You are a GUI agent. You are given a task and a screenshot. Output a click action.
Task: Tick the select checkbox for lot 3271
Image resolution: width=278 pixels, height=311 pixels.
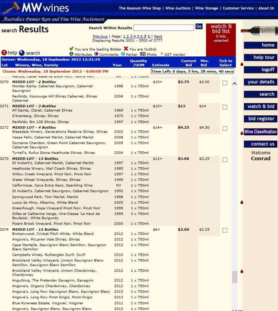tap(225, 107)
